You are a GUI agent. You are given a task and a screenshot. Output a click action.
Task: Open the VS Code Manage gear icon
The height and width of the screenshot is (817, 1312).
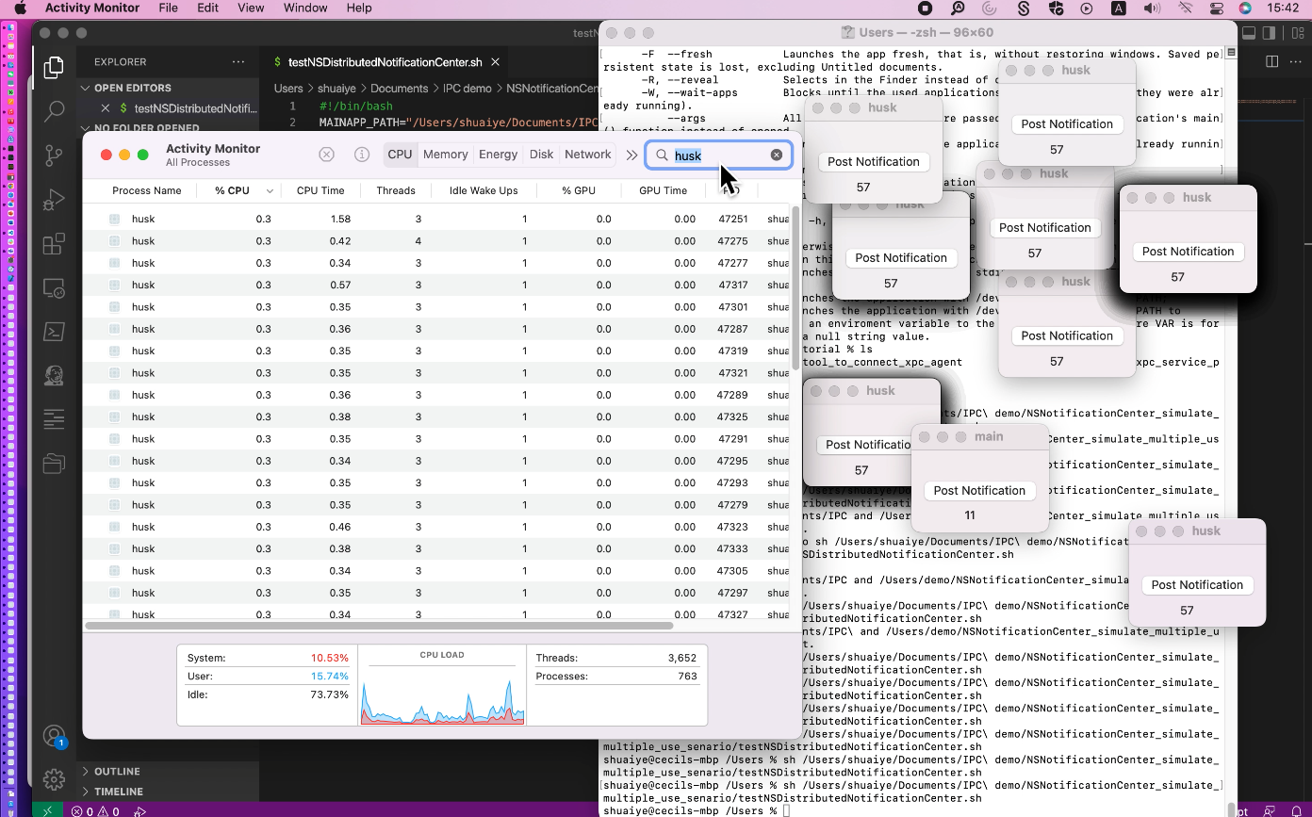[x=54, y=779]
